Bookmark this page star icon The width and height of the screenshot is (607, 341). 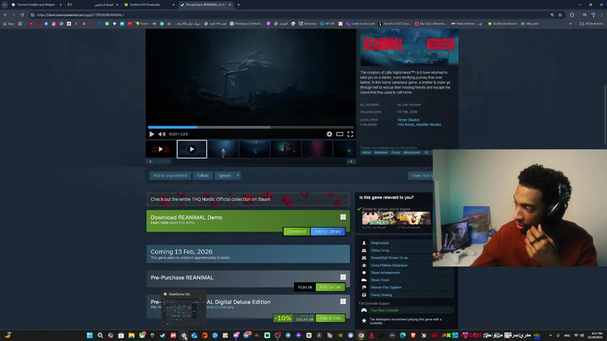[560, 15]
